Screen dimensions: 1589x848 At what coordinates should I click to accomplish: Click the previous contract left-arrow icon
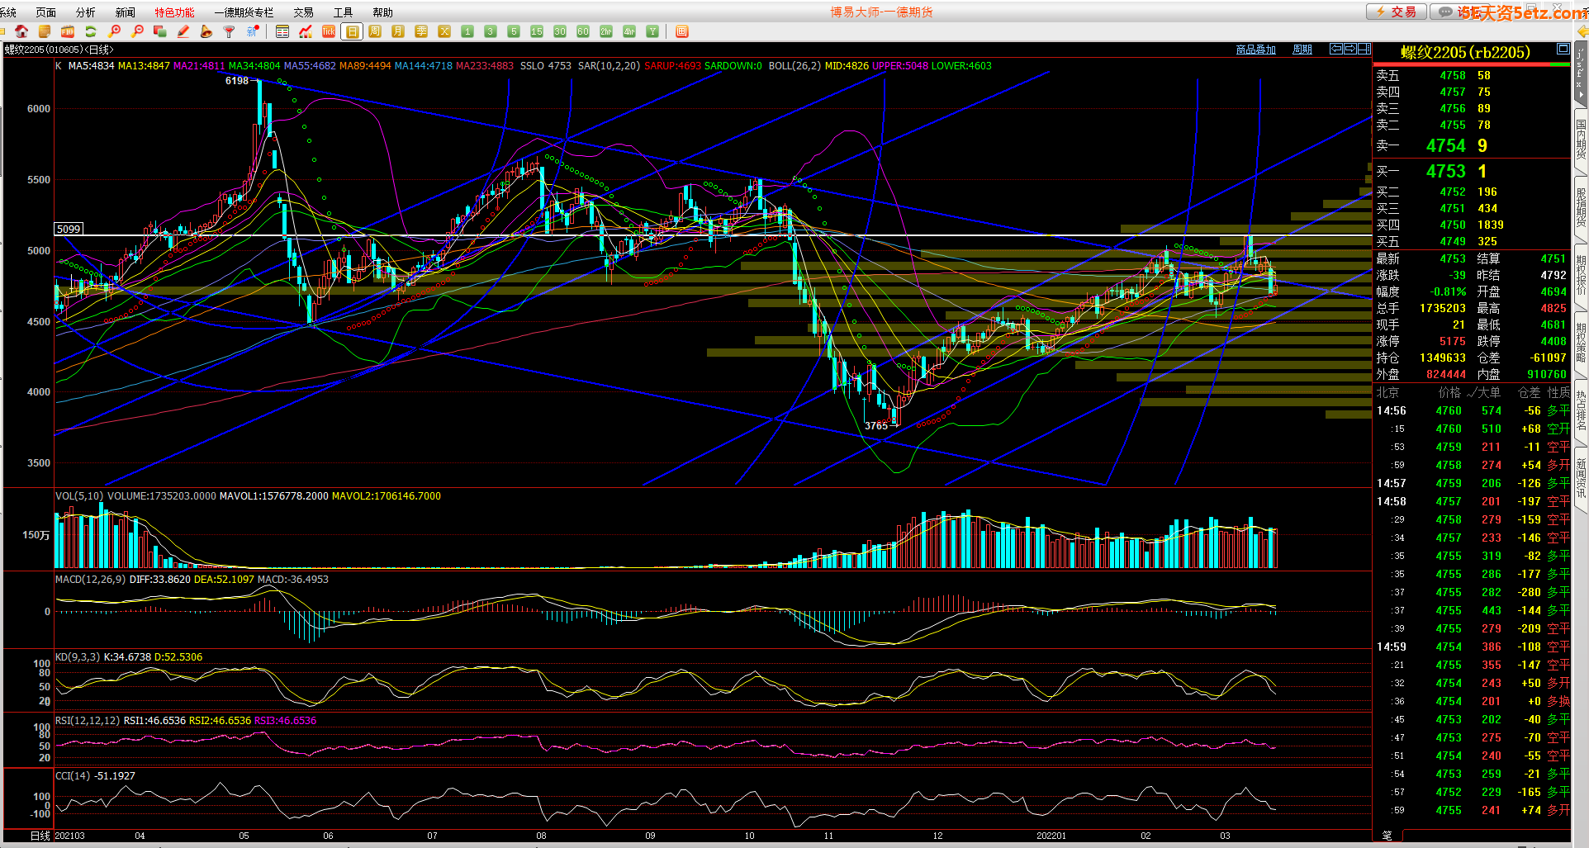pos(1335,49)
